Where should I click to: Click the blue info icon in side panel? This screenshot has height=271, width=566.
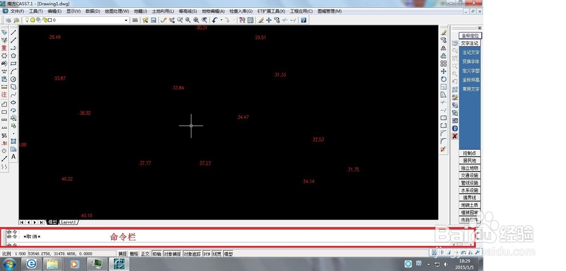(455, 129)
